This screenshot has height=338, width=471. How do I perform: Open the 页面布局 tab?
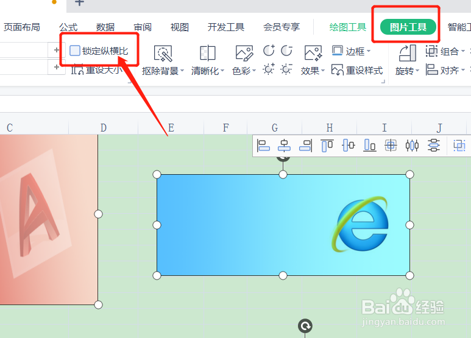[21, 27]
